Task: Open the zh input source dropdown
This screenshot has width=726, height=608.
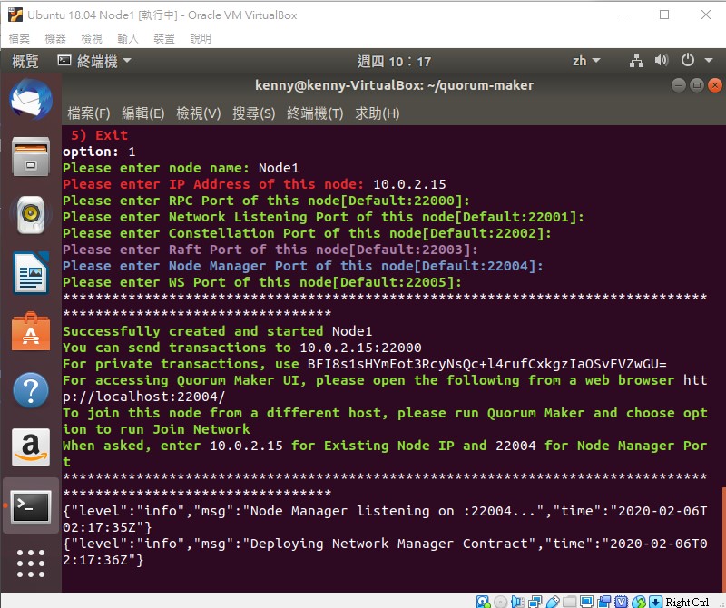Action: click(x=586, y=61)
